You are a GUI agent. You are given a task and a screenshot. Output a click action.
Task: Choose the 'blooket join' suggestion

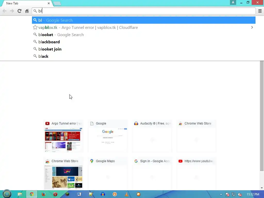tap(144, 49)
